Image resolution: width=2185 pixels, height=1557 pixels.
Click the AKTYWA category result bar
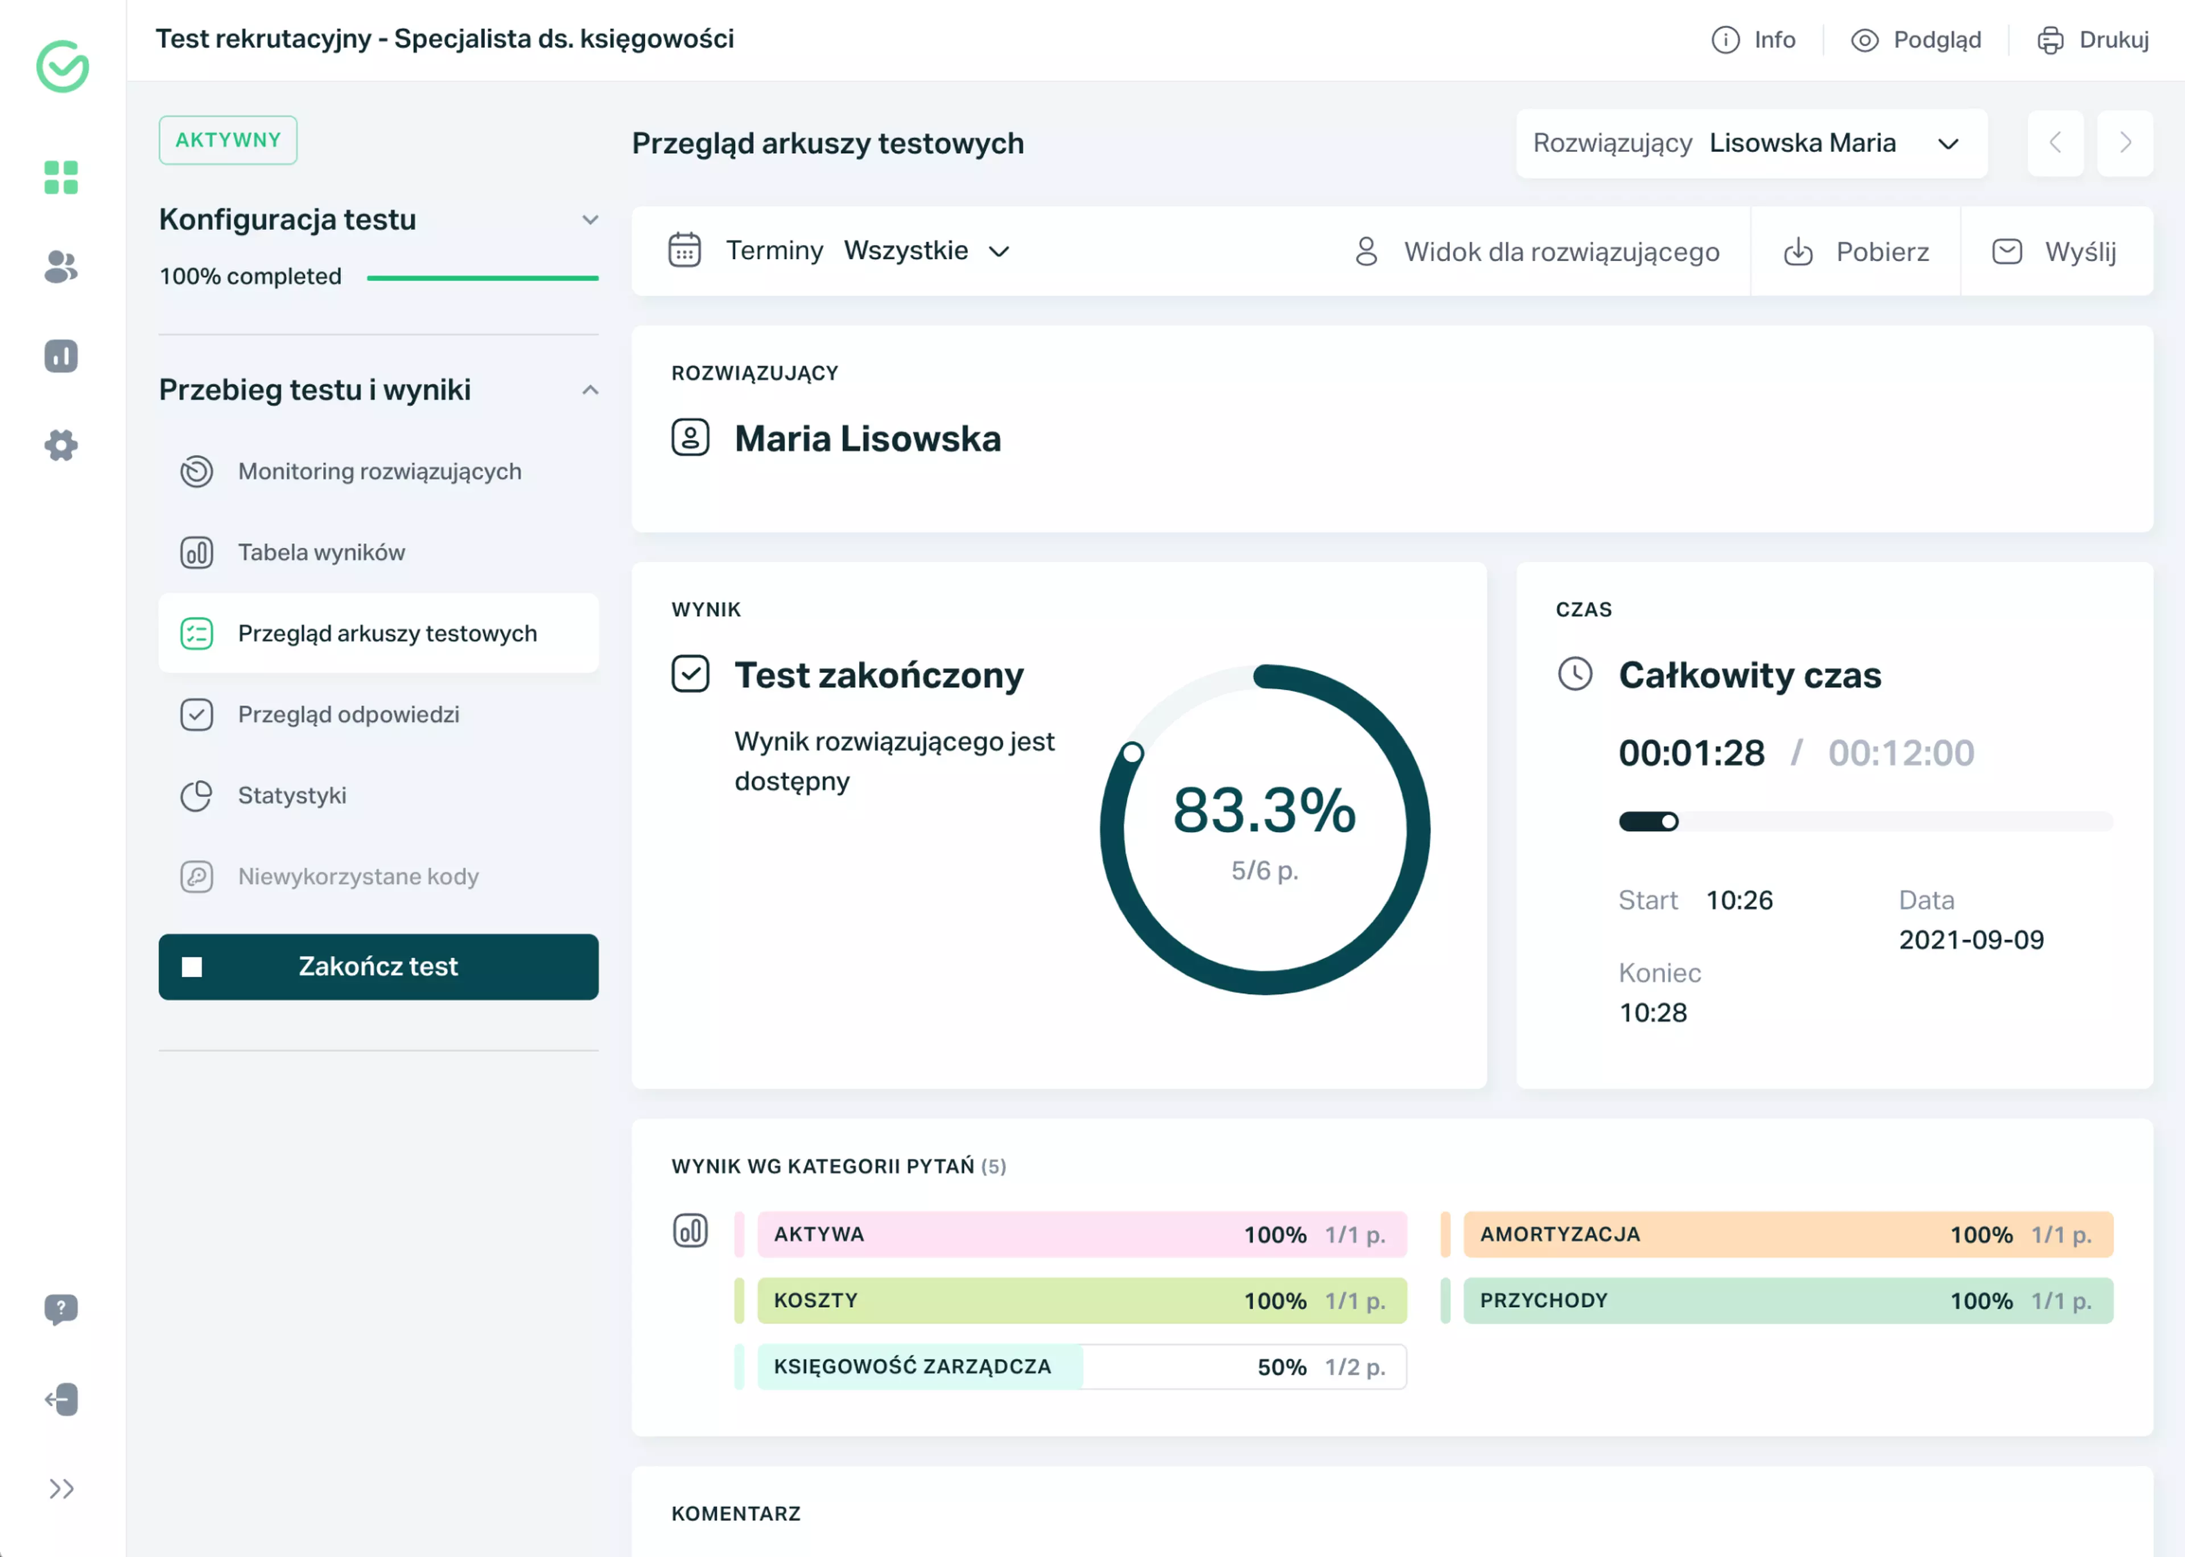click(x=1082, y=1234)
